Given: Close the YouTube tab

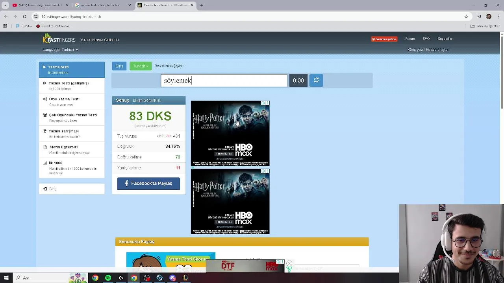Looking at the screenshot, I should tap(67, 5).
